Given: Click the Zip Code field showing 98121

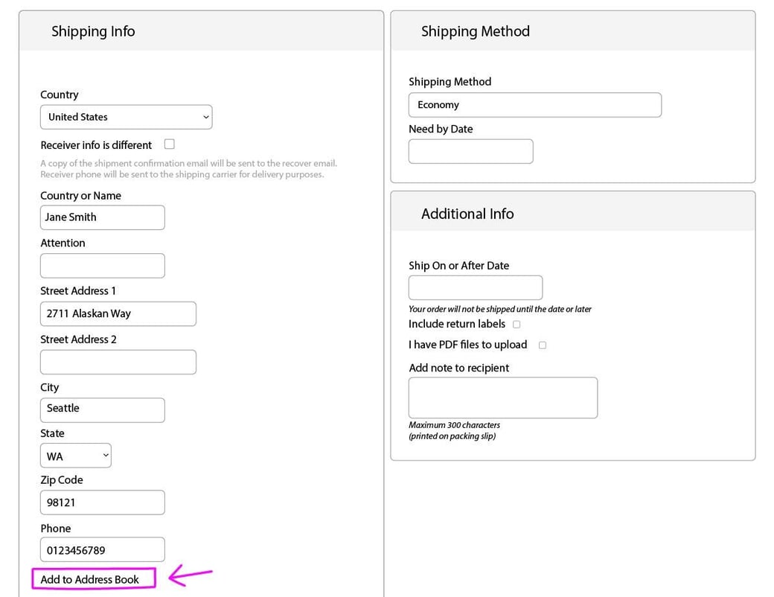Looking at the screenshot, I should [103, 502].
